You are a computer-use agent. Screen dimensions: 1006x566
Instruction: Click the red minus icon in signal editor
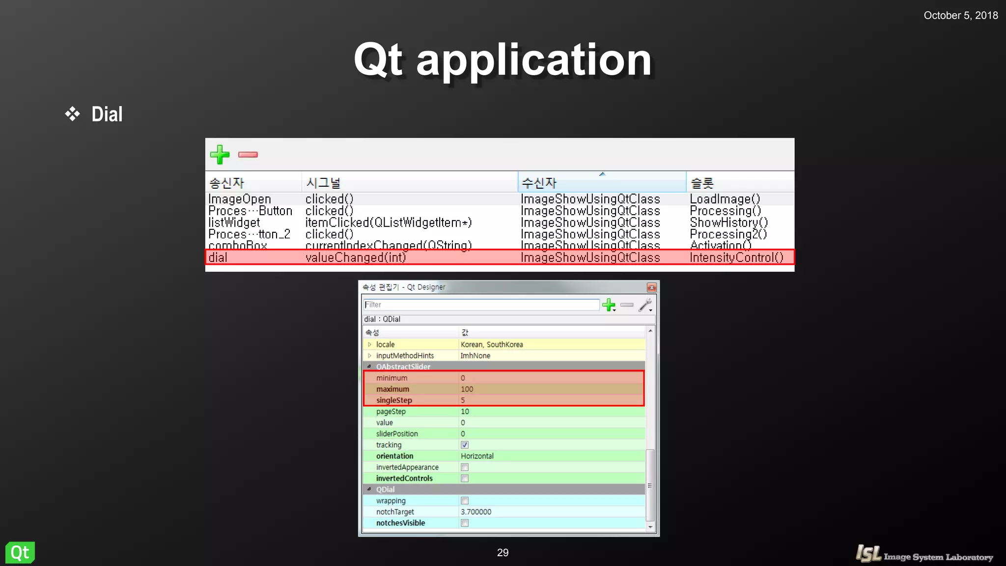tap(248, 155)
